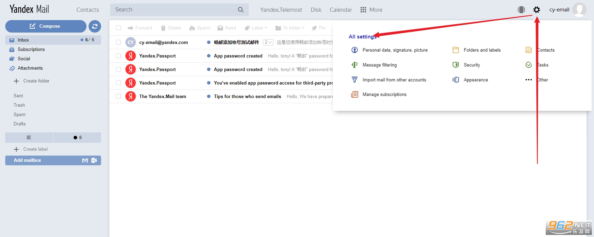Screen dimensions: 594x237
Task: Open the Spam folder
Action: [19, 114]
